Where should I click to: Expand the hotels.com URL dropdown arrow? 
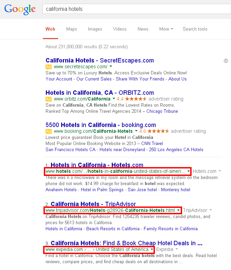[189, 171]
